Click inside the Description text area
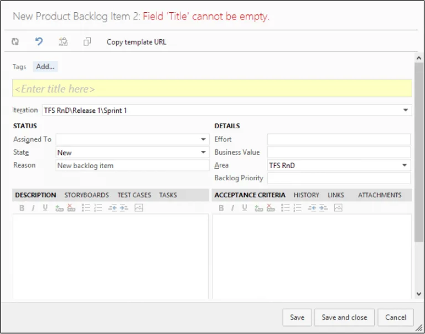Image resolution: width=425 pixels, height=334 pixels. click(x=111, y=257)
